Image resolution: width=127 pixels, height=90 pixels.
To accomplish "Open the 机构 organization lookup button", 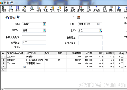I will point(45,24).
